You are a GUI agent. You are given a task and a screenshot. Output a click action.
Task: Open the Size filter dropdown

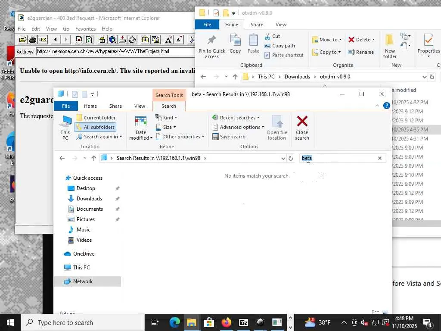[166, 127]
